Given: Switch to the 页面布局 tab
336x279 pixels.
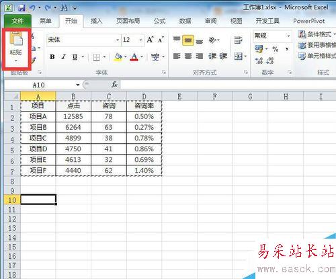Looking at the screenshot, I should pos(128,21).
